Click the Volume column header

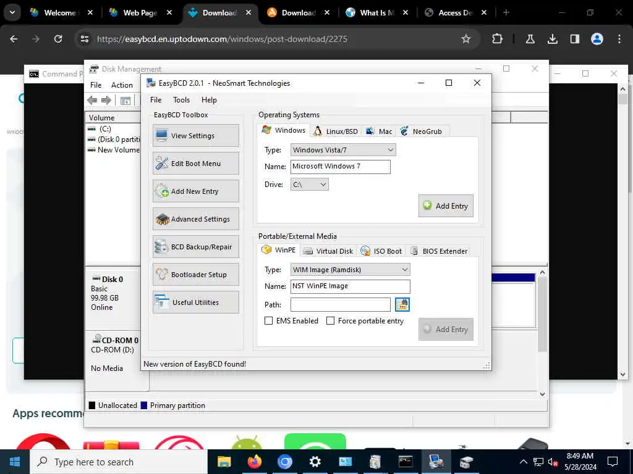[x=113, y=118]
